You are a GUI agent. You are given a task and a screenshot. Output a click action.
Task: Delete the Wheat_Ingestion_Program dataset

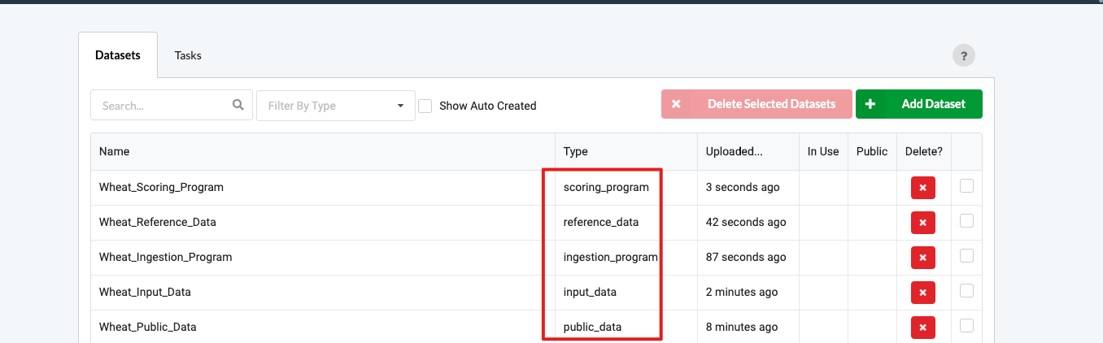922,258
